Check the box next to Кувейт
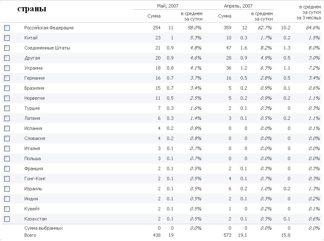324x241 pixels. 7,209
